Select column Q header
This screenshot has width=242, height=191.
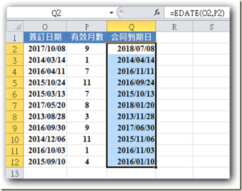(x=131, y=26)
